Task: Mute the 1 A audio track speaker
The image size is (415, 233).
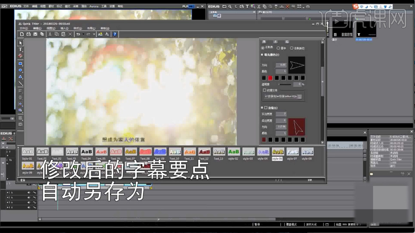Action: pyautogui.click(x=29, y=192)
